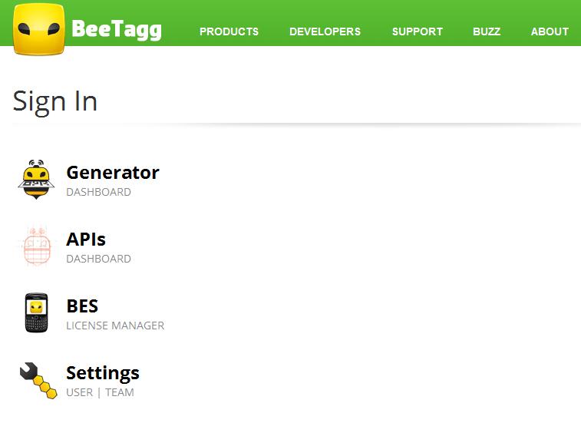
Task: Open the APIs heading link
Action: (x=86, y=239)
